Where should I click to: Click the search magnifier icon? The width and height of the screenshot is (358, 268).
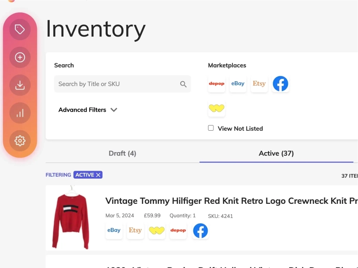click(x=183, y=84)
